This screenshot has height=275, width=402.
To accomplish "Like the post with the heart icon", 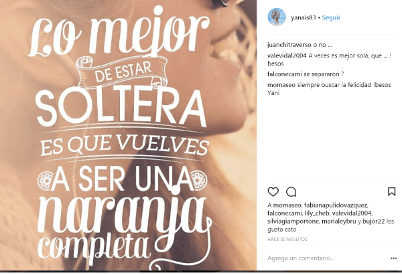I will click(273, 192).
